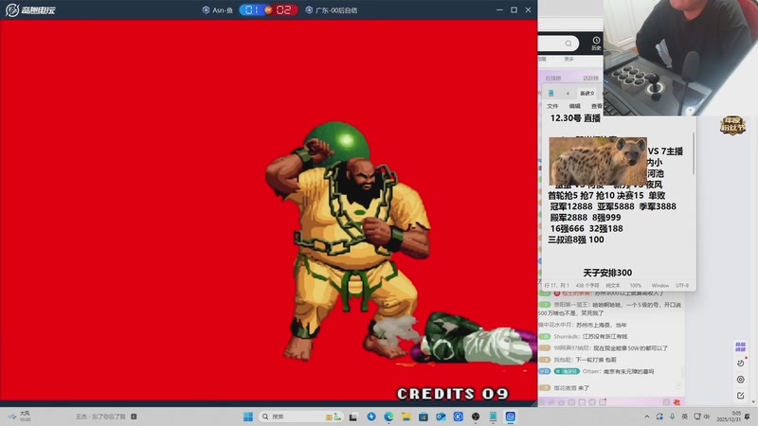758x426 pixels.
Task: Open the 编辑 menu in Notepad
Action: coord(574,106)
